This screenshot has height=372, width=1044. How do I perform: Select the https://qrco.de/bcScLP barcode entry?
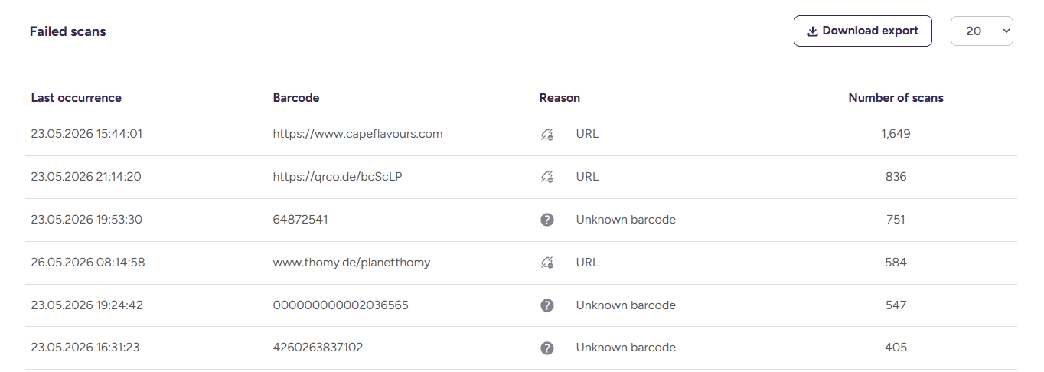(x=338, y=177)
